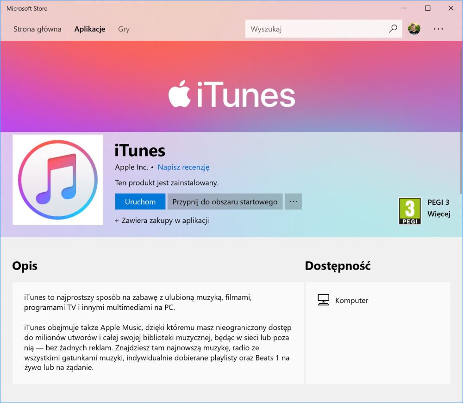Image resolution: width=463 pixels, height=403 pixels.
Task: Click the iTunes banner image
Action: 231,86
